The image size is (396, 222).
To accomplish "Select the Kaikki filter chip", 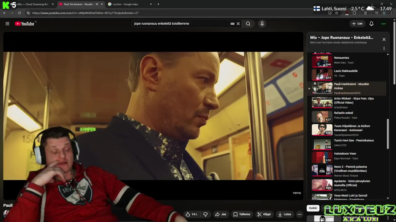I will point(313,208).
